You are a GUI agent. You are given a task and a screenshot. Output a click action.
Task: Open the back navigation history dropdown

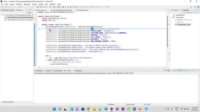click(x=101, y=7)
